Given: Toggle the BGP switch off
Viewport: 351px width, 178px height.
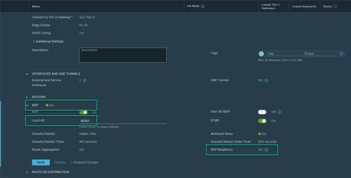Looking at the screenshot, I should click(x=83, y=112).
